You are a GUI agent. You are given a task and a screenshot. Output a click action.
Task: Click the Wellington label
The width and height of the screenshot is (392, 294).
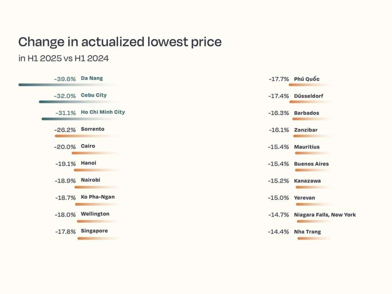pyautogui.click(x=95, y=214)
